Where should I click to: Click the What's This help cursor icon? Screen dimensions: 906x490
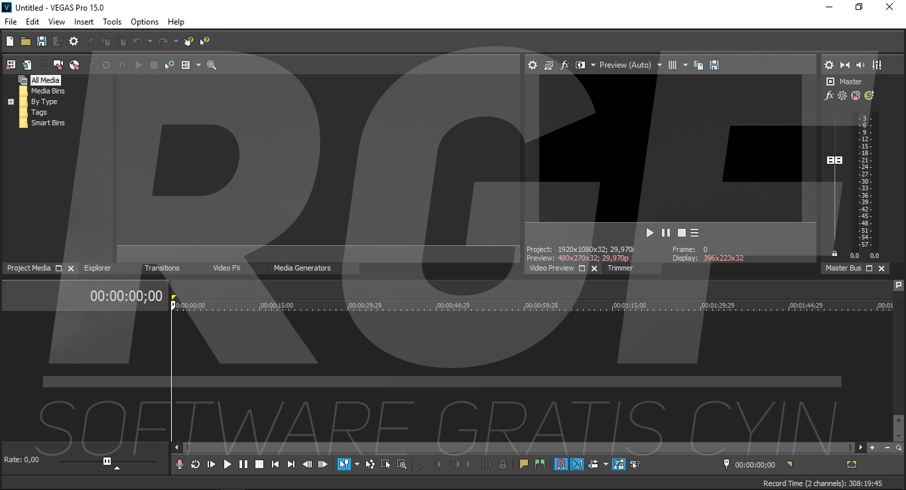205,41
